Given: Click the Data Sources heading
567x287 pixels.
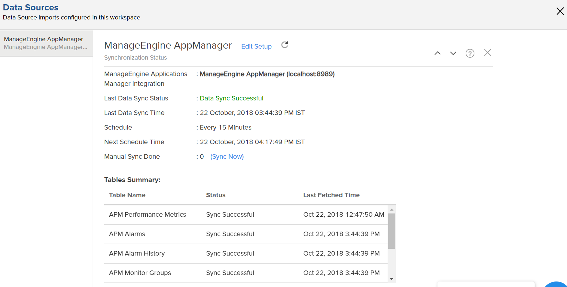Looking at the screenshot, I should 31,7.
